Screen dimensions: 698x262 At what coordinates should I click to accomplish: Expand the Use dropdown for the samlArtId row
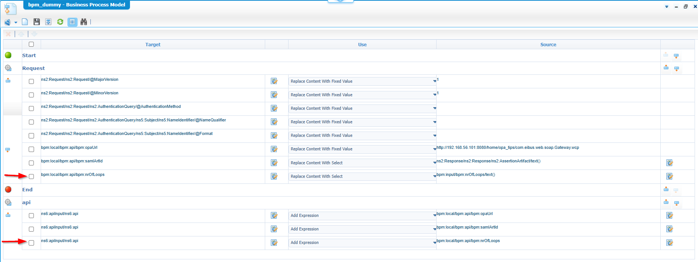pyautogui.click(x=434, y=163)
